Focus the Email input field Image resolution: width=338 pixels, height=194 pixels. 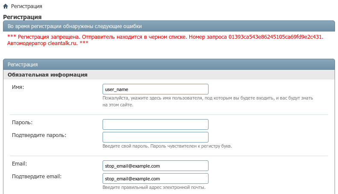click(x=155, y=165)
